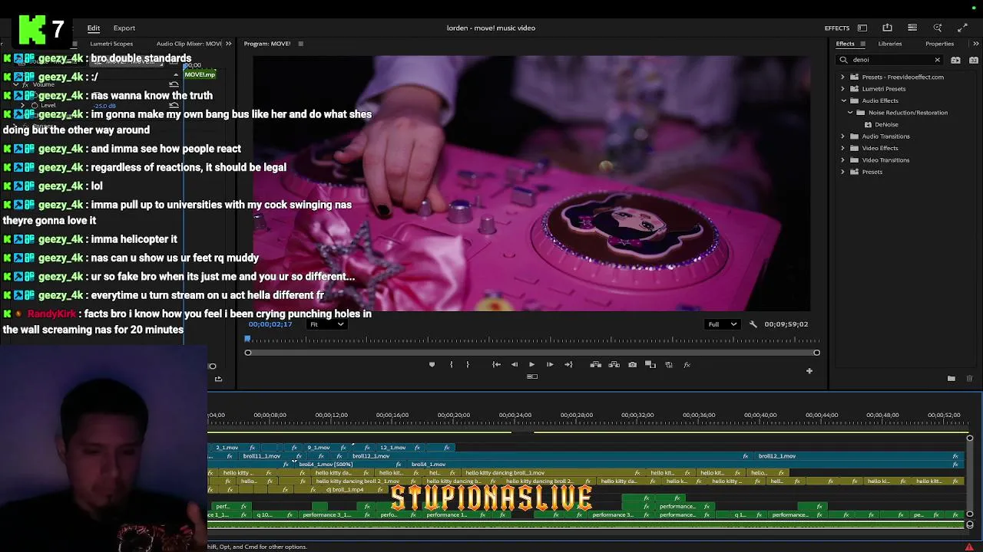Open the Edit workspace tab
983x552 pixels.
[94, 28]
